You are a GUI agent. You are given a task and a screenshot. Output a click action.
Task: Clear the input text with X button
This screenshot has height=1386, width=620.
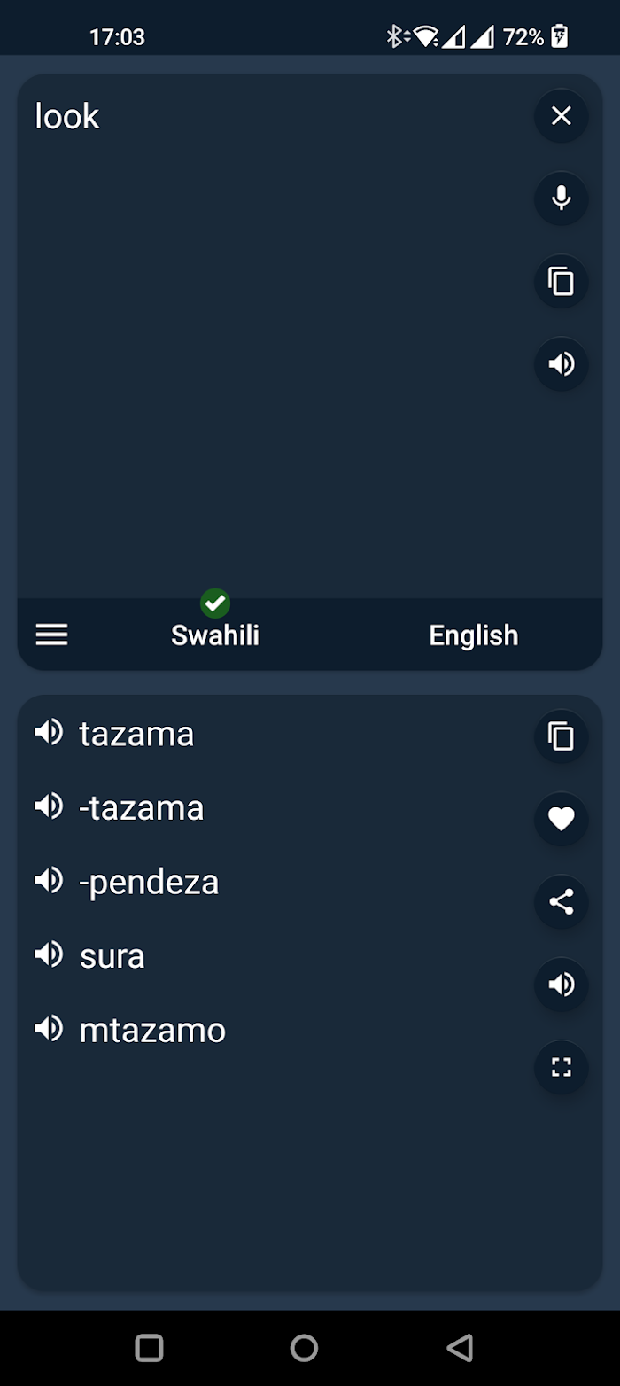pos(562,116)
